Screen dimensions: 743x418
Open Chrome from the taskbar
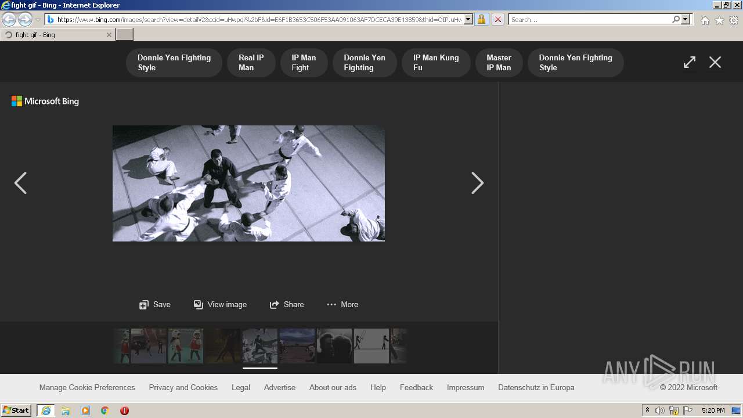coord(104,410)
